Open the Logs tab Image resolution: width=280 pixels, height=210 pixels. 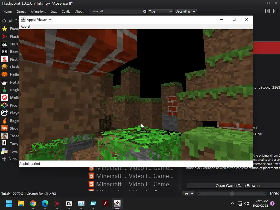coord(54,11)
